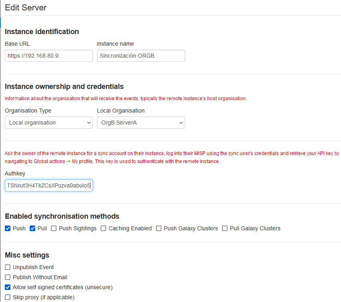The width and height of the screenshot is (341, 302).
Task: Uncheck Allow self signed certificates
Action: click(x=8, y=287)
